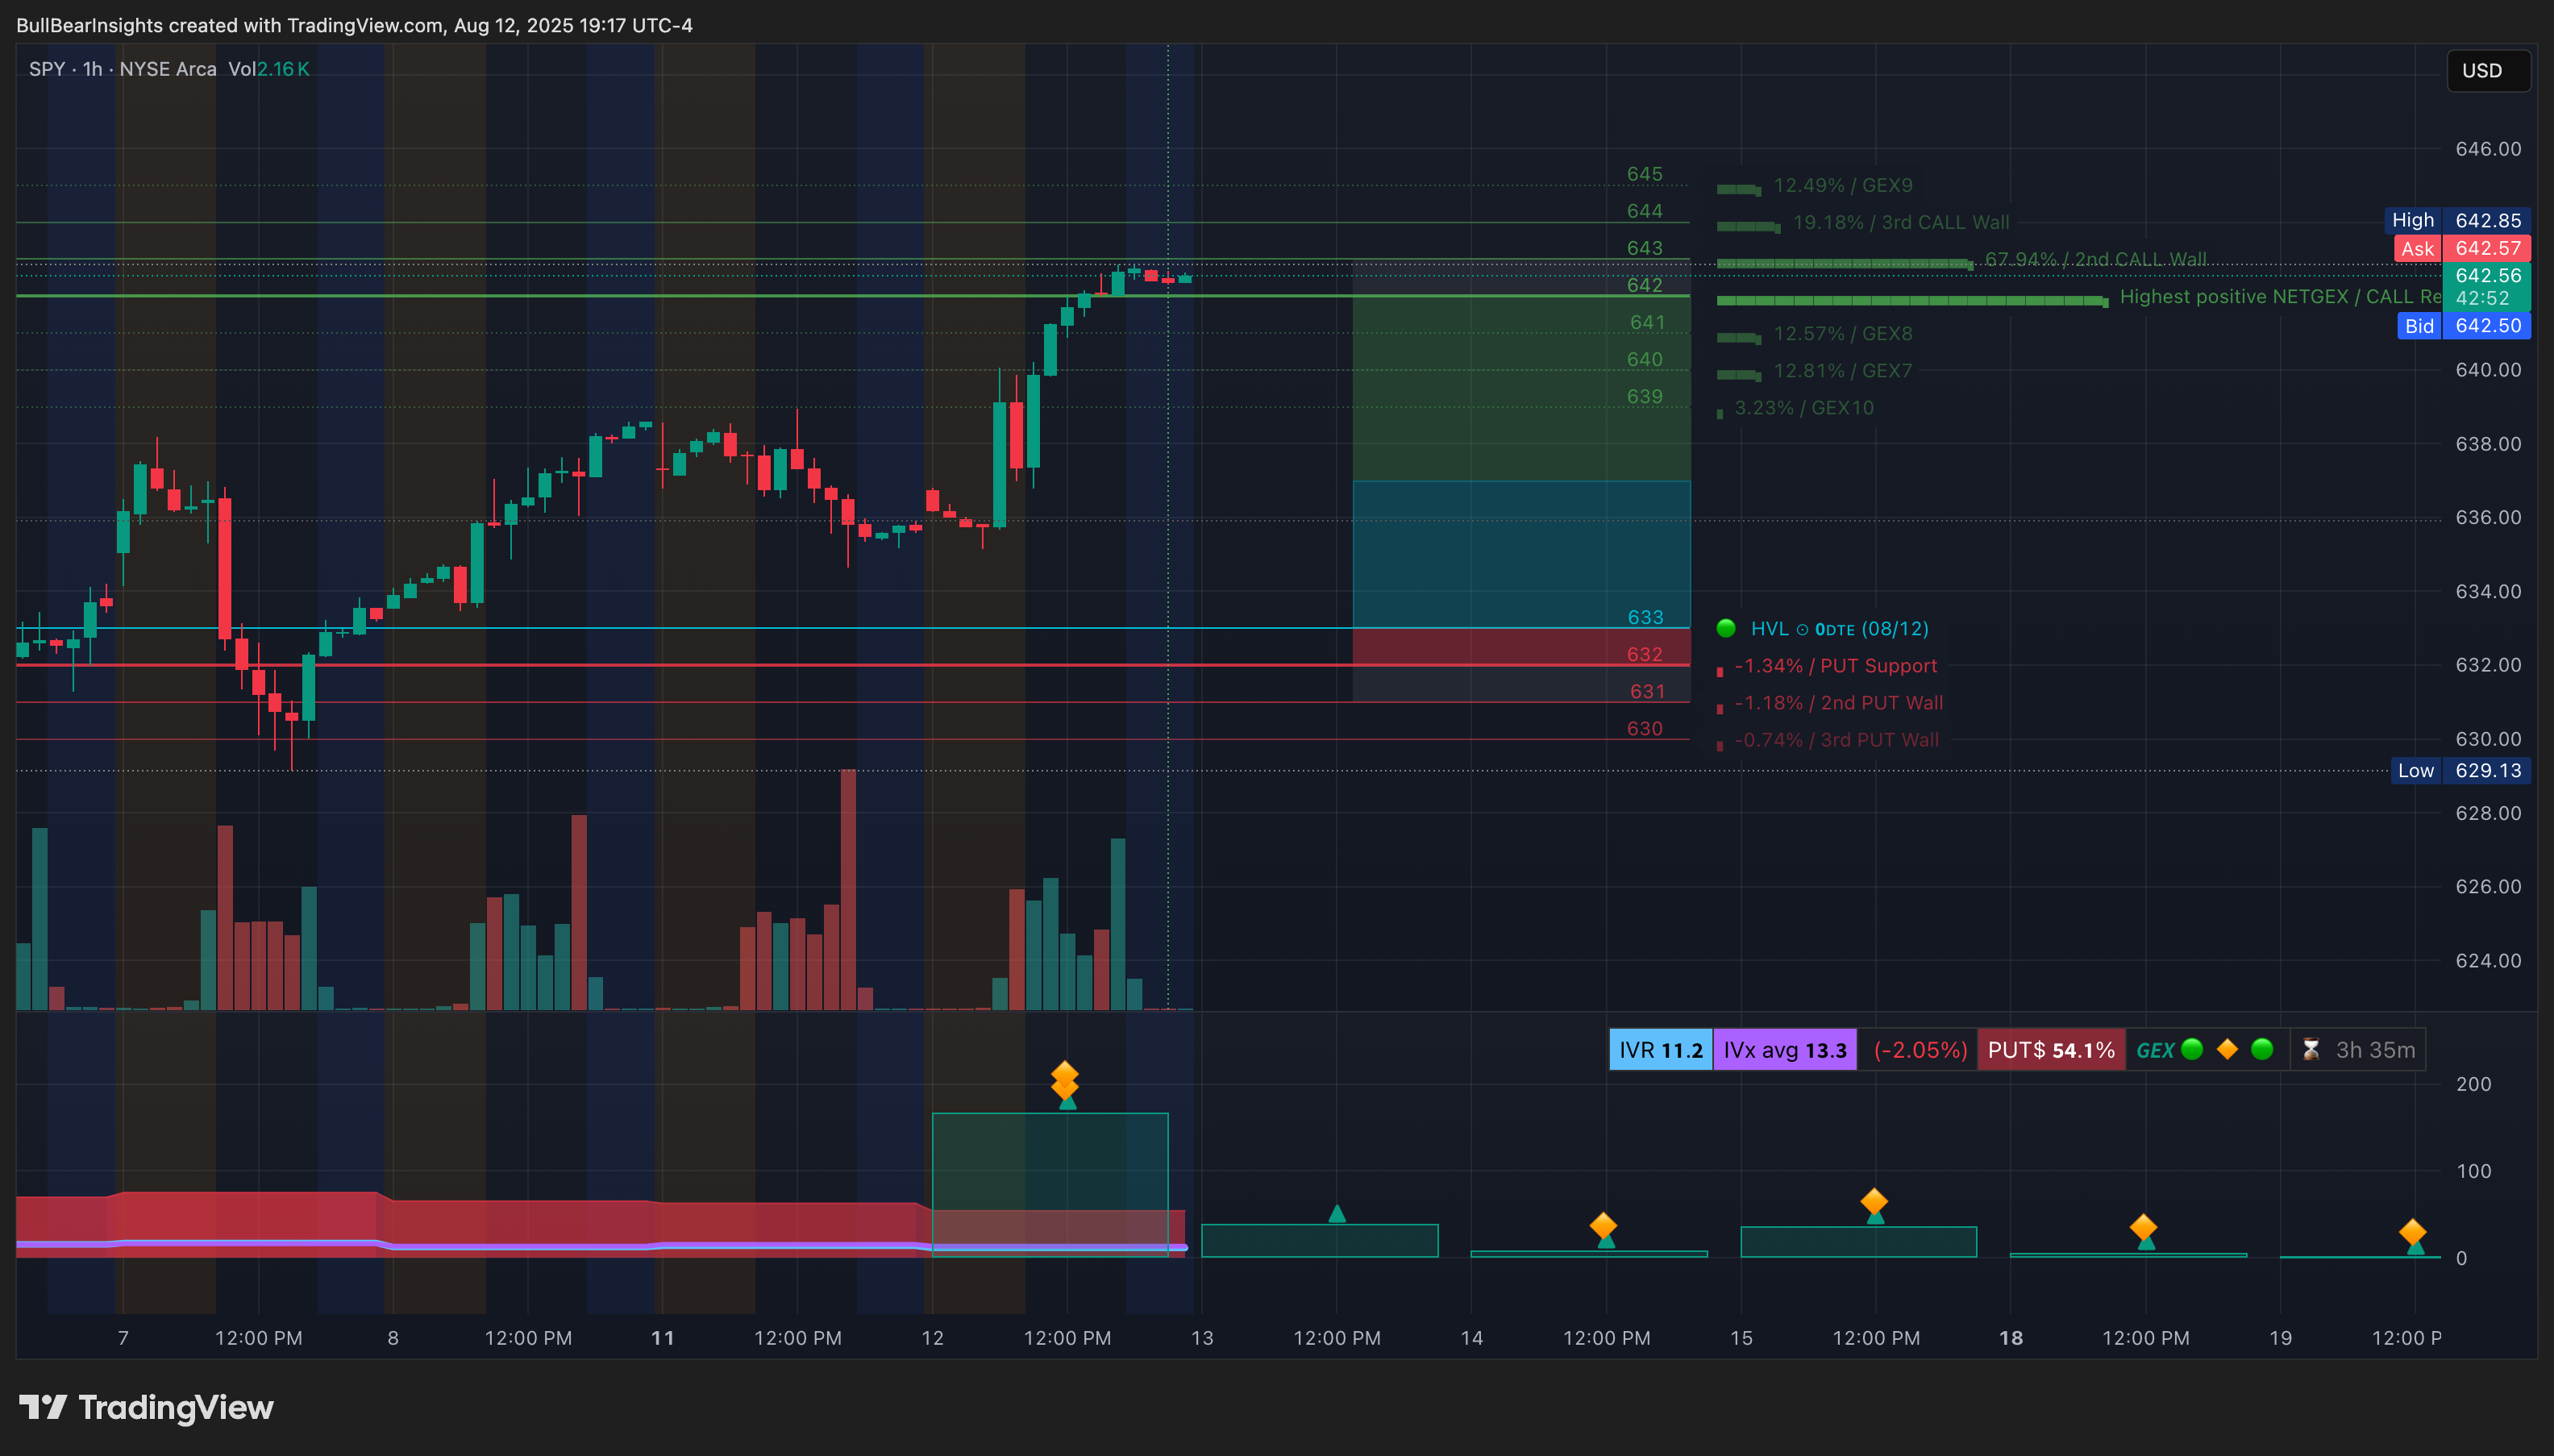Click the SPY 1h NYSE Arca symbol title
The image size is (2554, 1456).
(122, 69)
